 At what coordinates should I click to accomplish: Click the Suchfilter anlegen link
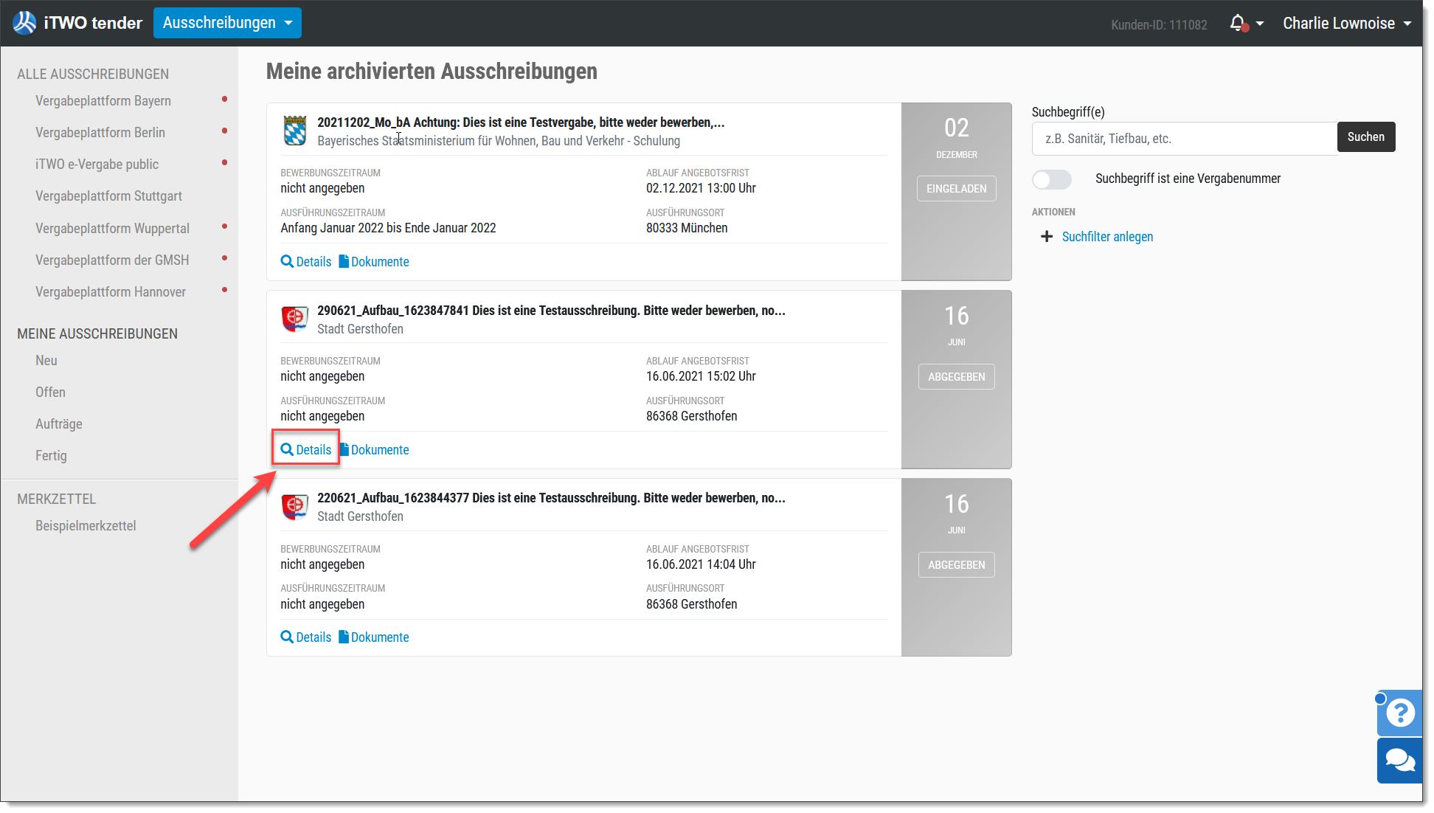coord(1107,237)
